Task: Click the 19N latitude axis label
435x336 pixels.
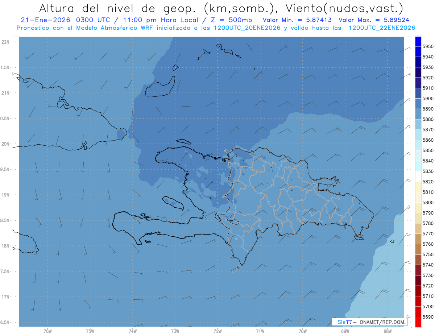Action: 6,195
